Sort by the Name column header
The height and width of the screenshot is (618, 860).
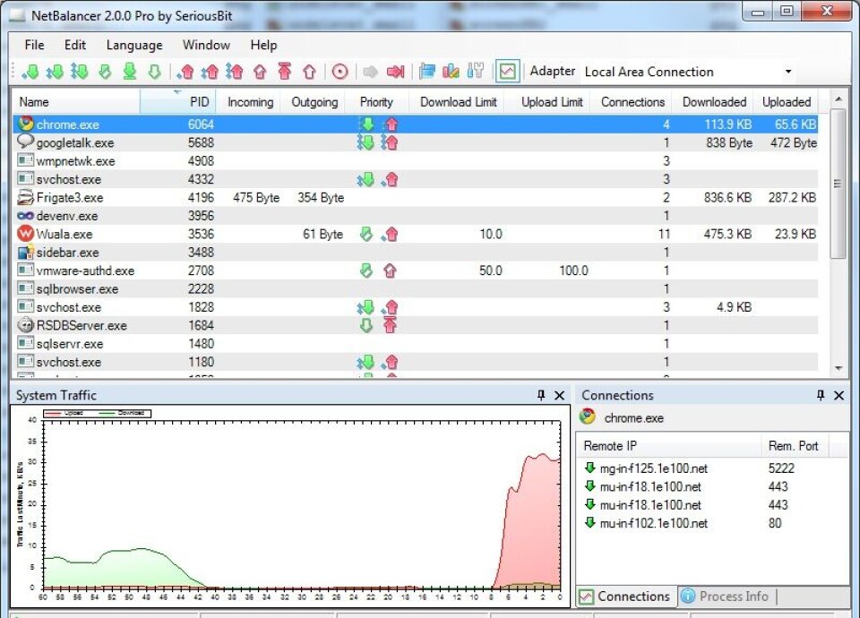(76, 102)
